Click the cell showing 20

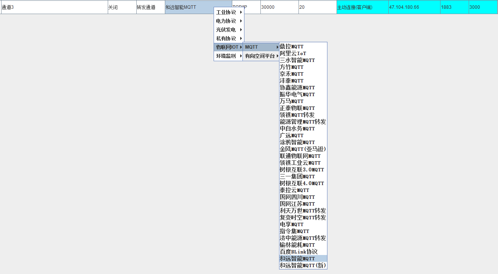[318, 7]
